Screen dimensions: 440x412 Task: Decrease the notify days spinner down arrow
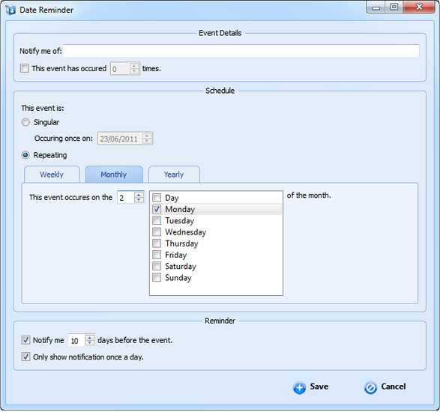pyautogui.click(x=89, y=343)
